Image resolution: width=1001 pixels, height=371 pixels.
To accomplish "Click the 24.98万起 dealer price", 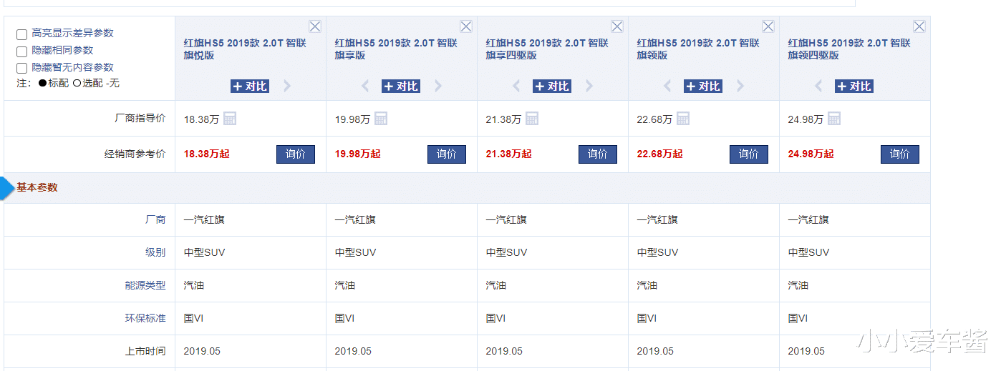I will pos(811,154).
